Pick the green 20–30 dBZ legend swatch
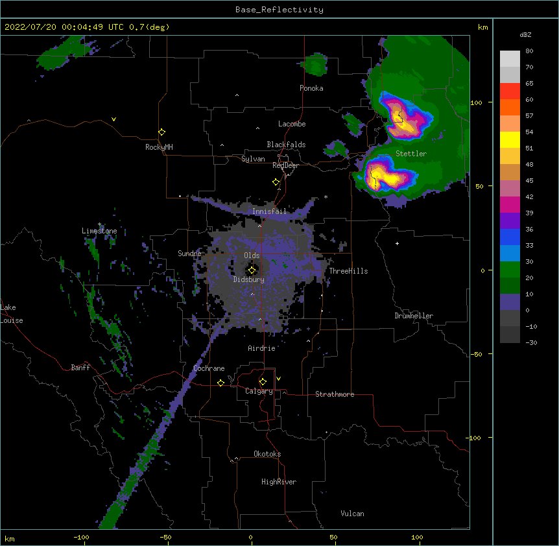559x546 pixels. coord(510,270)
